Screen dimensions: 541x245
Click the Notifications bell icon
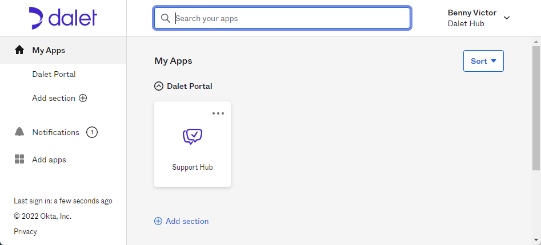[19, 132]
